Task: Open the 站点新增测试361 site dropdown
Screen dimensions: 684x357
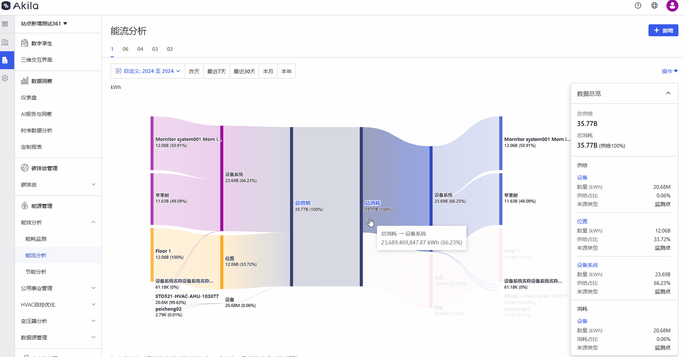Action: pos(44,24)
